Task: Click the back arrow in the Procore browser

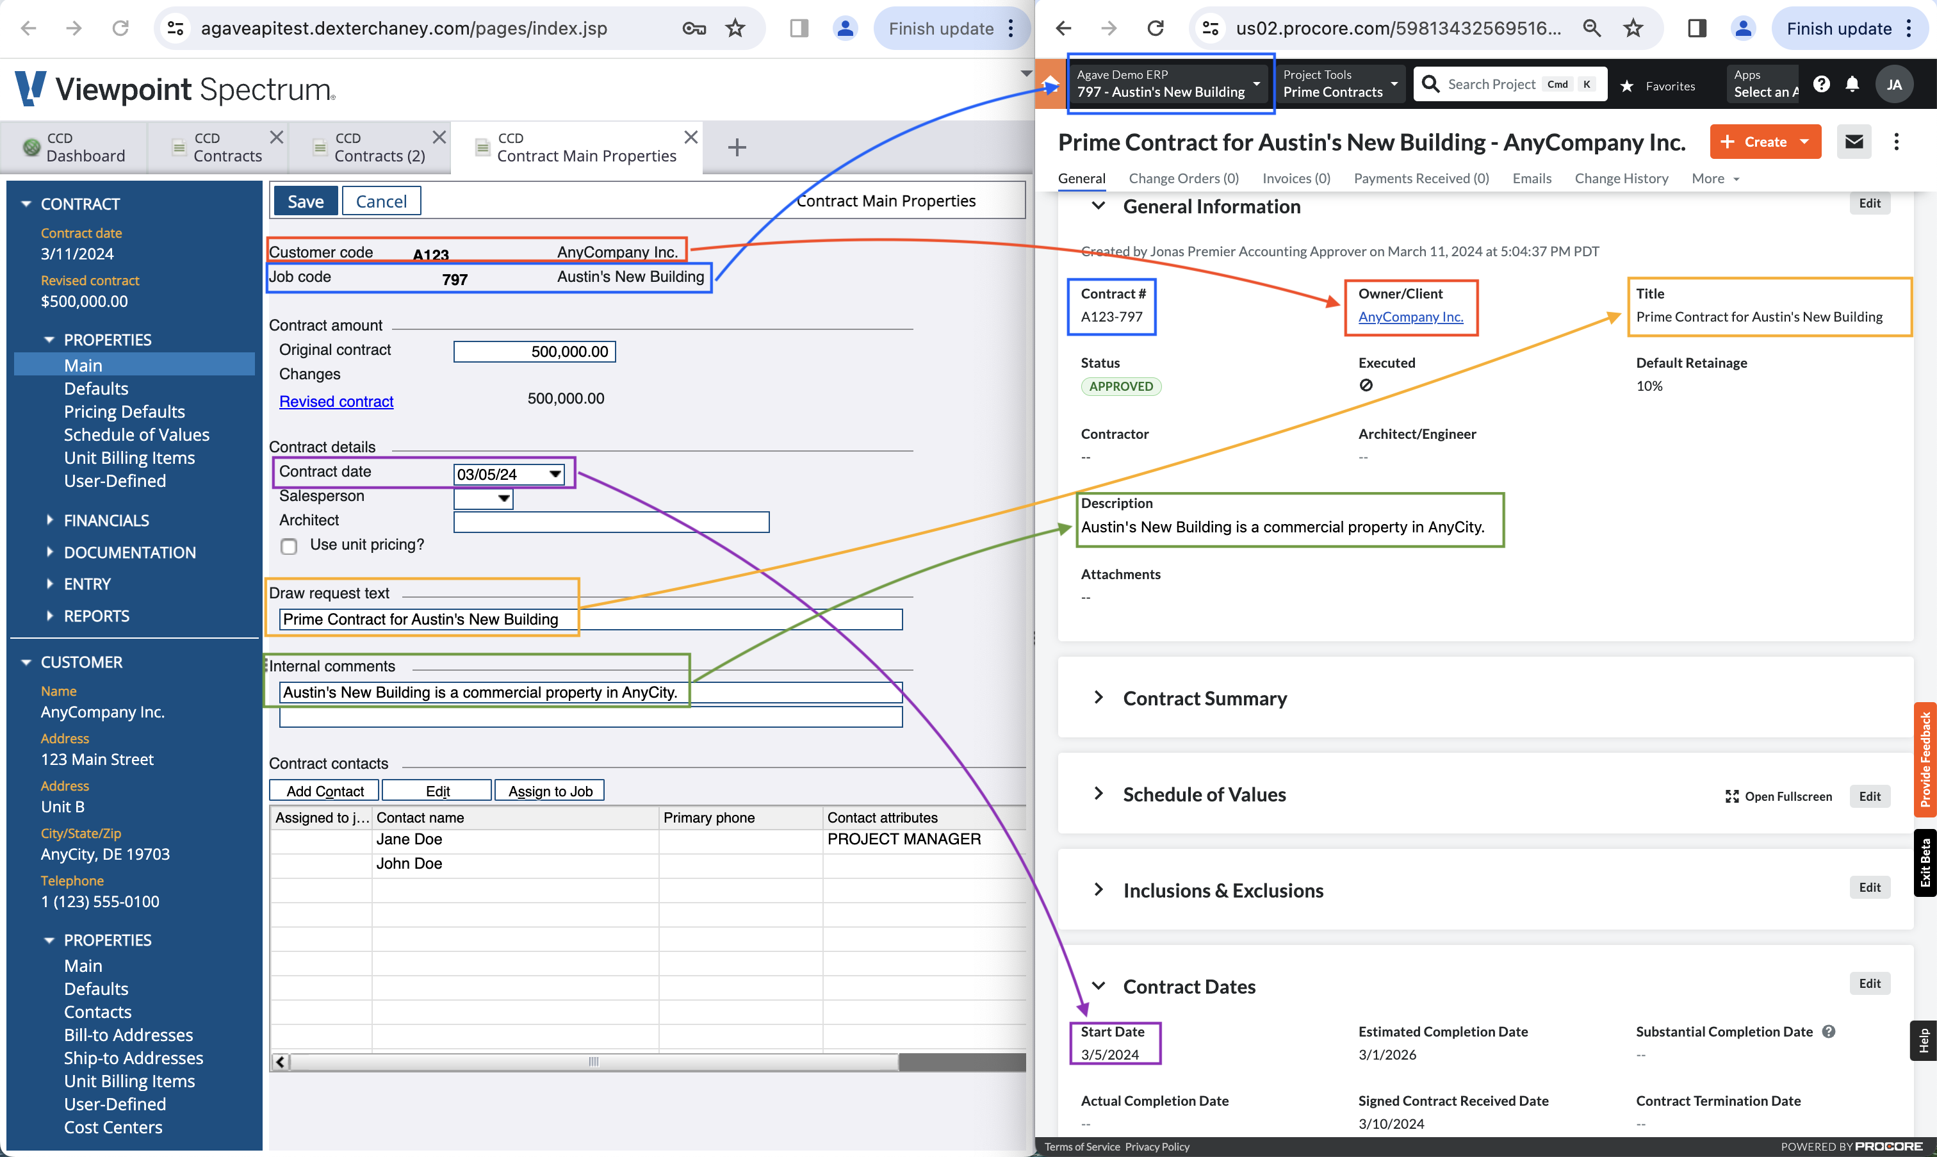Action: 1063,29
